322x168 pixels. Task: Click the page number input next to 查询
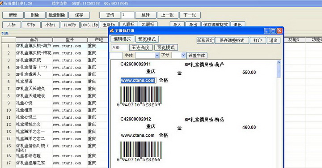click(x=128, y=15)
